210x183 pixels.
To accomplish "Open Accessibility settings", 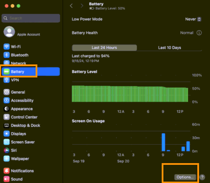I will (22, 100).
